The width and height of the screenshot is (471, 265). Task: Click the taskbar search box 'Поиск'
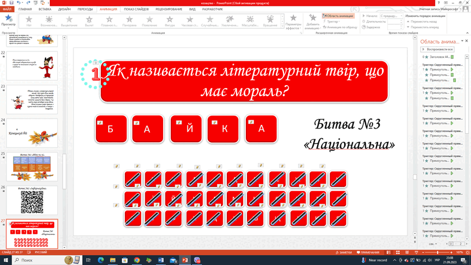pos(46,260)
